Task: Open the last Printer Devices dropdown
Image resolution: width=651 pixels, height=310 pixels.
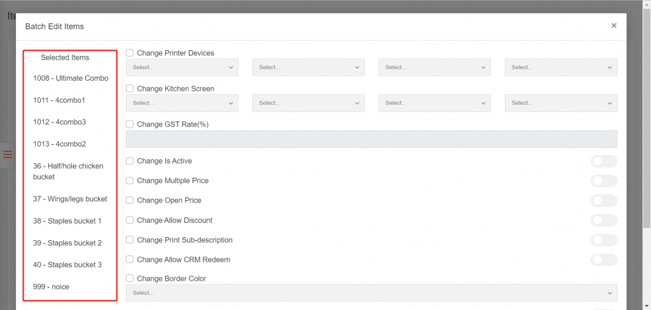Action: click(561, 67)
